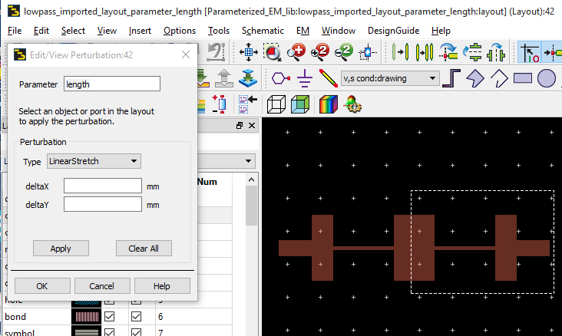The height and width of the screenshot is (336, 562).
Task: Insert a ground symbol from toolbar
Action: [x=304, y=78]
